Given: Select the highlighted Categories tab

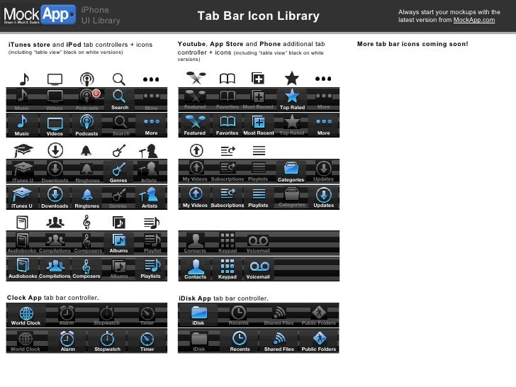Looking at the screenshot, I should click(291, 171).
